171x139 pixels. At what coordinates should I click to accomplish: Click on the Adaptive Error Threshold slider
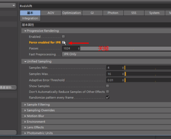[148, 80]
